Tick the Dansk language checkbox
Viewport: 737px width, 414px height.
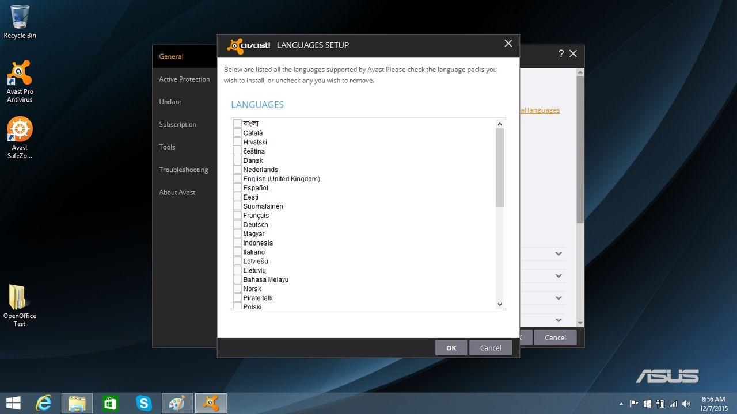tap(237, 160)
